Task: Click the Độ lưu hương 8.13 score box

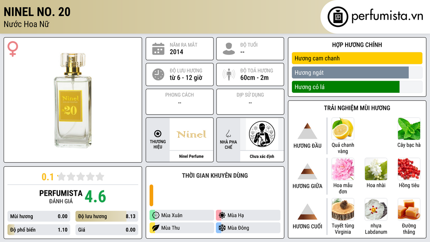Action: pos(107,216)
